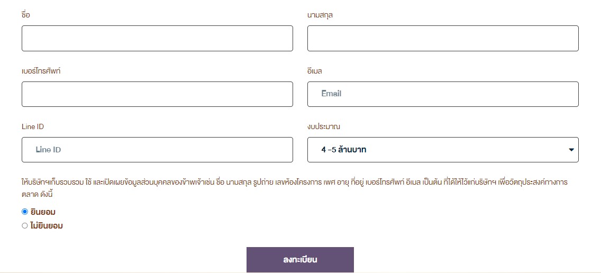Open the งบประมาณ budget dropdown

point(443,150)
